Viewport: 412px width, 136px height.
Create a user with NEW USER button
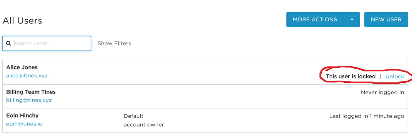click(x=386, y=20)
